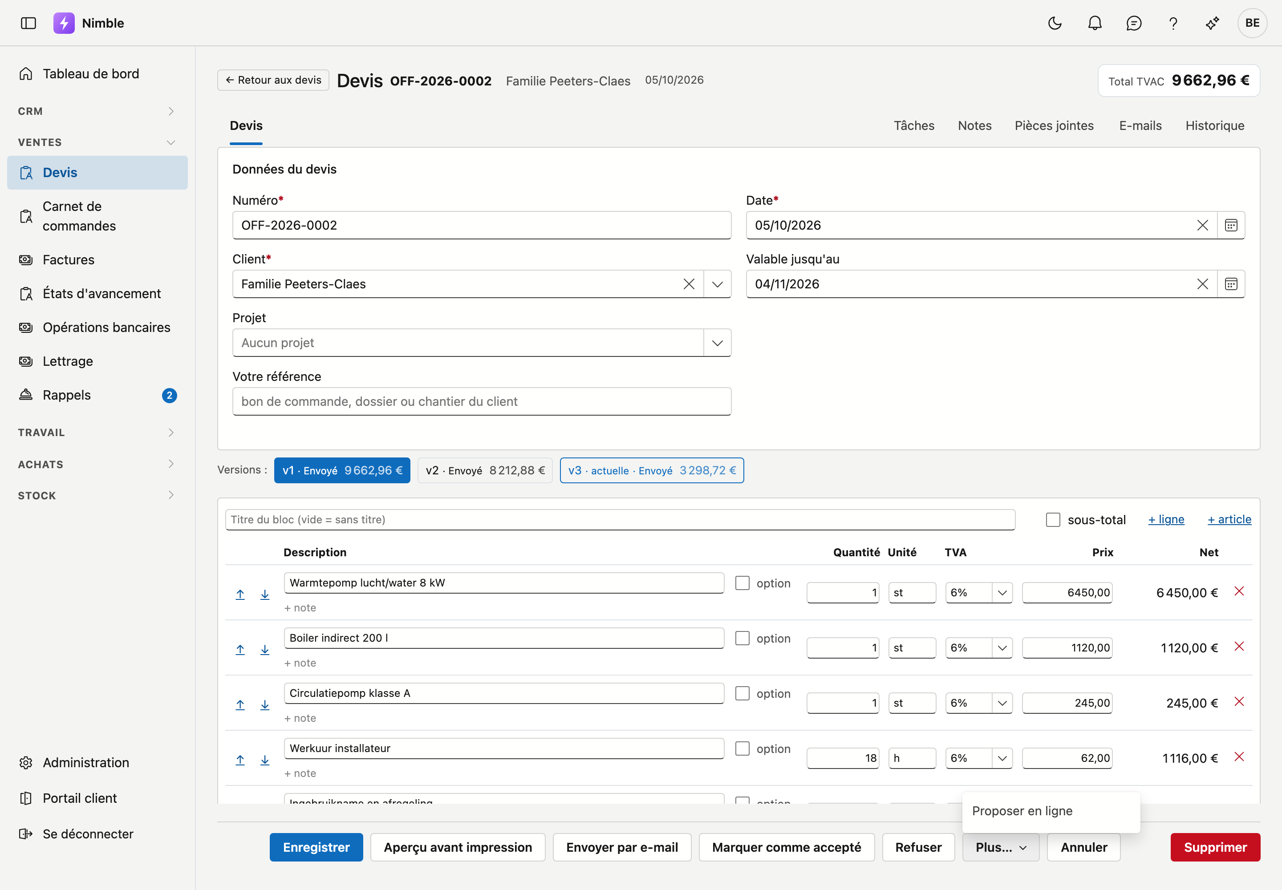Click the Enregistrer button
This screenshot has width=1282, height=890.
pos(316,847)
